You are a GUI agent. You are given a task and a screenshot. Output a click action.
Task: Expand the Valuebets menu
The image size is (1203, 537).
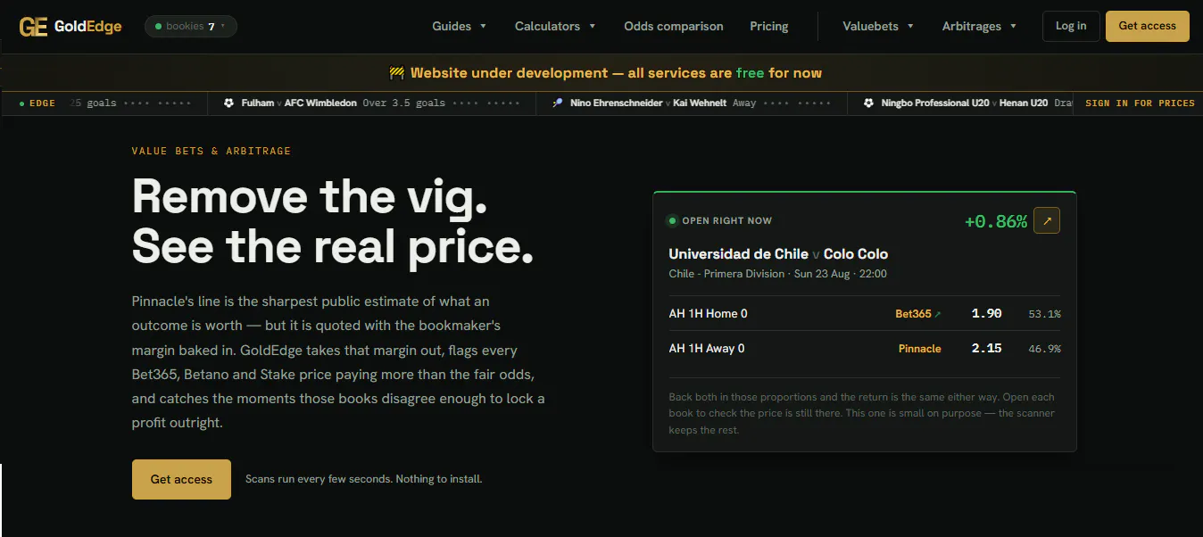[878, 26]
